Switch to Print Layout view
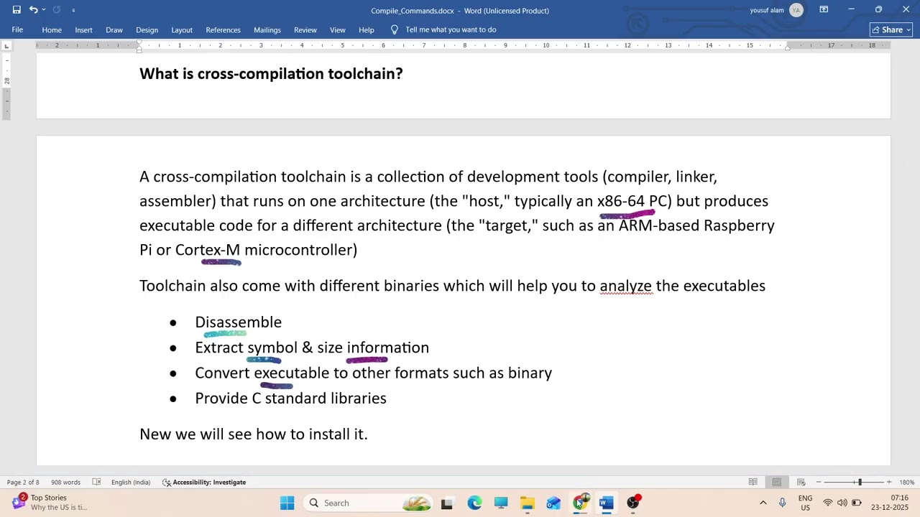This screenshot has height=517, width=920. pyautogui.click(x=777, y=482)
